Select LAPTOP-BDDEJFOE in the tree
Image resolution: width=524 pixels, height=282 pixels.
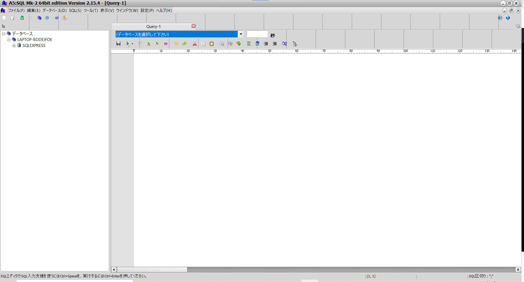pyautogui.click(x=35, y=40)
